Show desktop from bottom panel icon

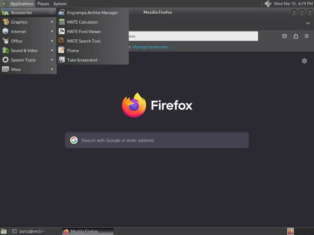(x=4, y=231)
